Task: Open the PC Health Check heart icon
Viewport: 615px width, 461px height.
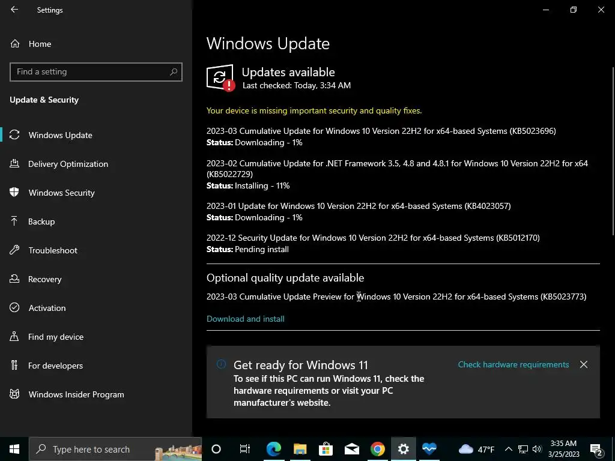Action: point(429,448)
